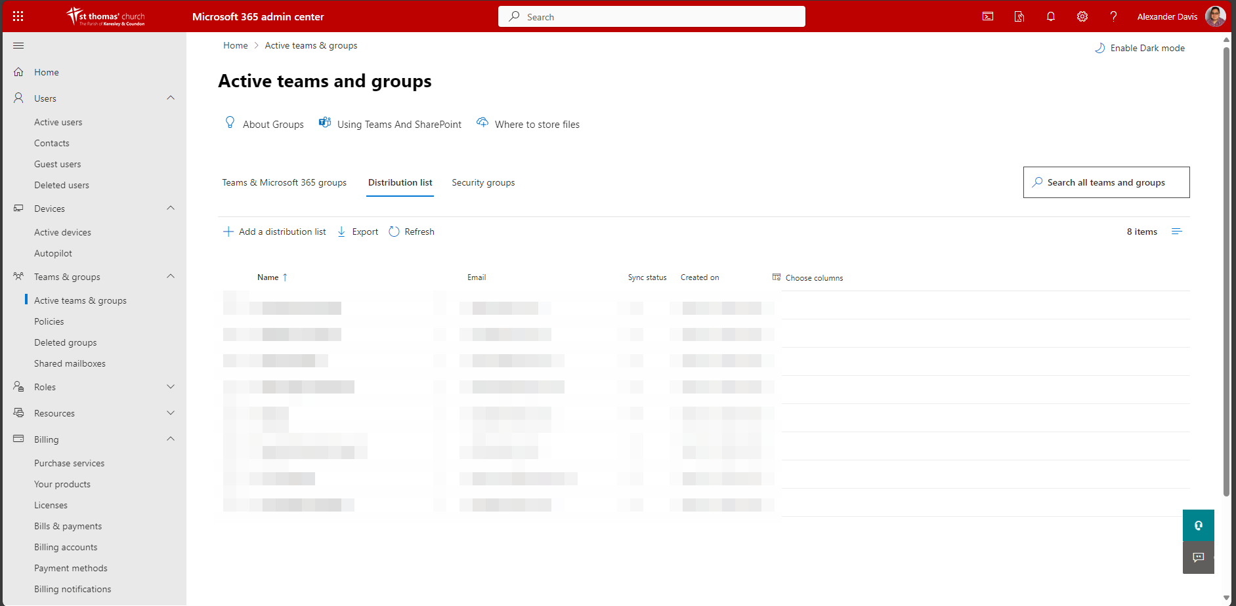Screen dimensions: 1236x606
Task: Open Alexander Davis profile picture
Action: 1216,16
